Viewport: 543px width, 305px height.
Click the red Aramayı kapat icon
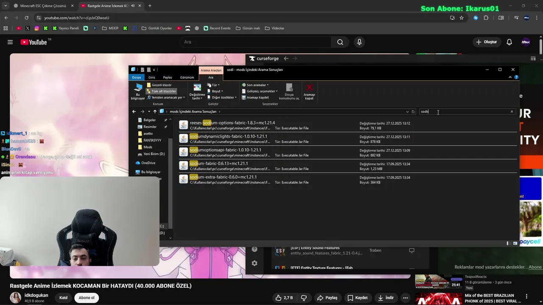(x=309, y=88)
